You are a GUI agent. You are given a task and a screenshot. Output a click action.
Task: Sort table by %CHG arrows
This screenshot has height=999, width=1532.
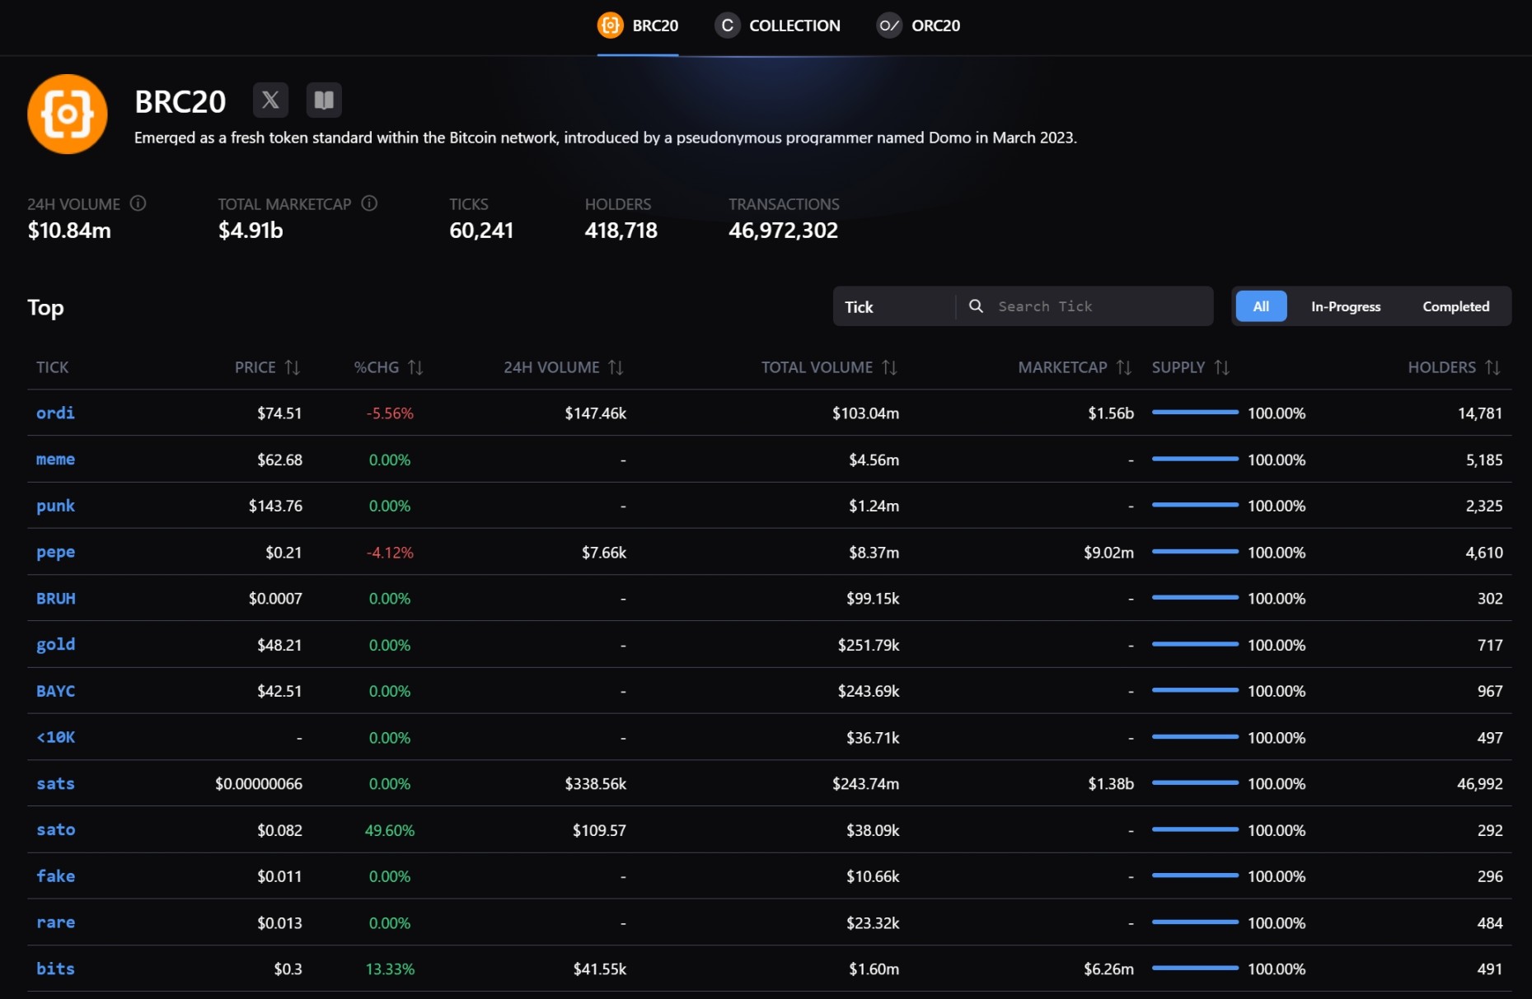(x=415, y=367)
